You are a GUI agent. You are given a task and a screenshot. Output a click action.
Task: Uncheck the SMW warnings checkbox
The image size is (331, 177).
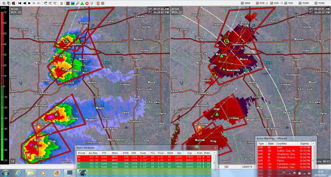(242, 3)
